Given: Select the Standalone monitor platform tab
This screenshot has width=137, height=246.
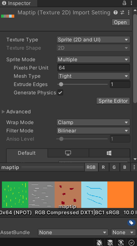Looking at the screenshot, I should coord(68,153).
